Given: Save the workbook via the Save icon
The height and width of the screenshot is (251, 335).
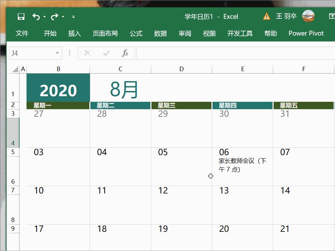Looking at the screenshot, I should [x=21, y=16].
